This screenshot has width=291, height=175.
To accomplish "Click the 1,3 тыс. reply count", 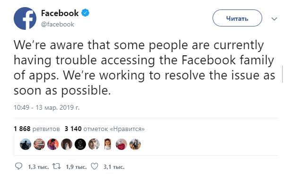I will tap(38, 167).
